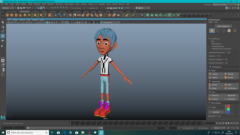Screen dimensions: 240x135
Task: Select the polygon Type text tool
Action: click(45, 15)
